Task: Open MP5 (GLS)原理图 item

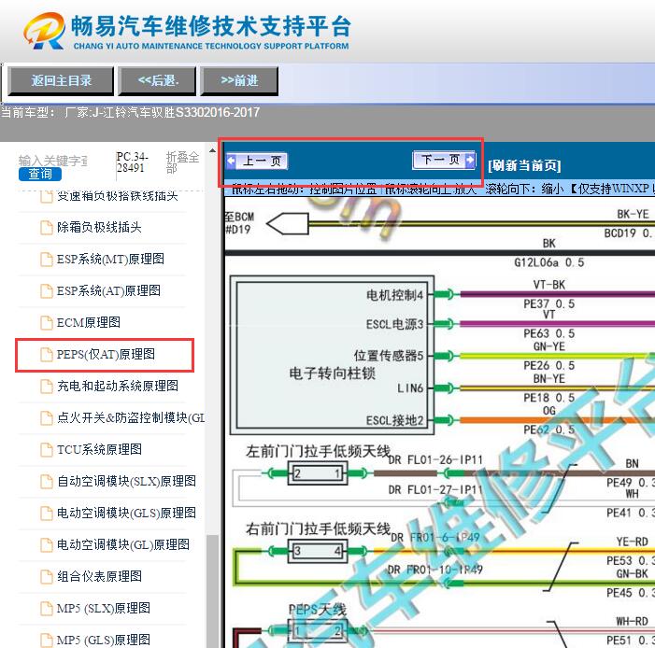Action: [104, 640]
